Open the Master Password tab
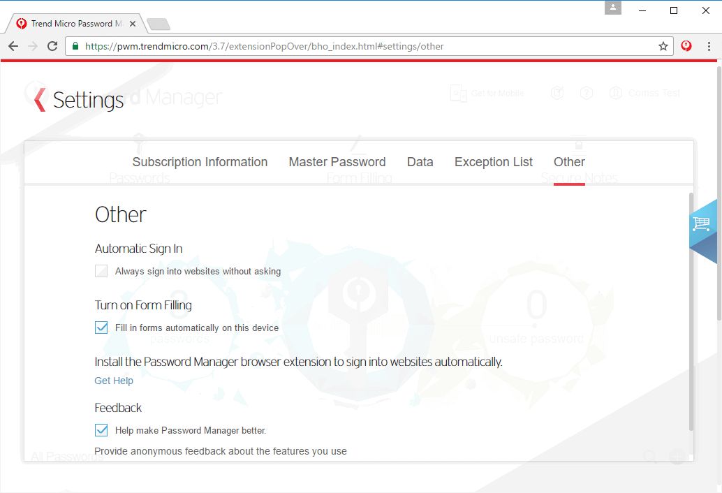The height and width of the screenshot is (493, 722). [337, 162]
